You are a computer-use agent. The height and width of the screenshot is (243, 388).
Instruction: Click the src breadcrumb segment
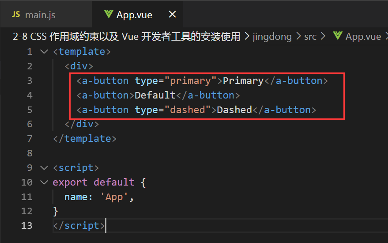pyautogui.click(x=310, y=37)
